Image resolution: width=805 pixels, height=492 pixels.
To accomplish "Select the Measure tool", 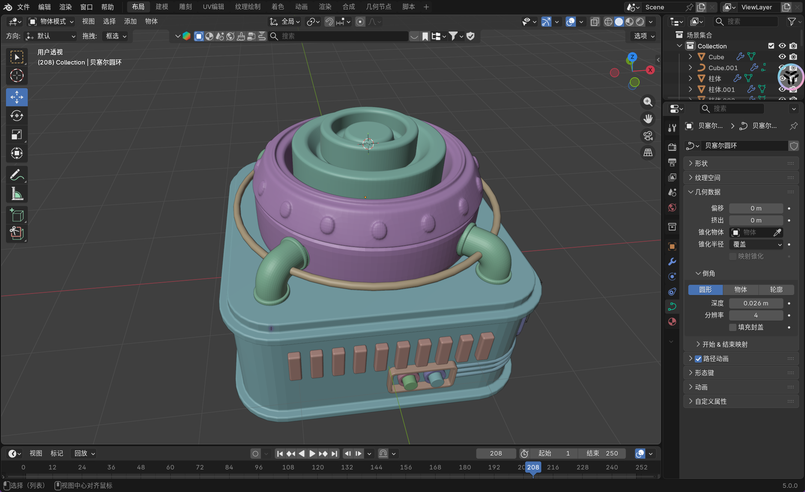I will click(17, 194).
